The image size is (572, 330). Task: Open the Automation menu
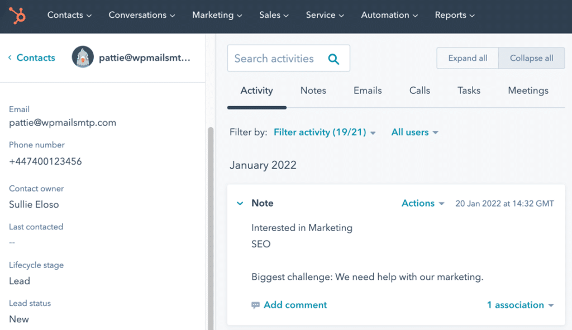[x=389, y=15]
